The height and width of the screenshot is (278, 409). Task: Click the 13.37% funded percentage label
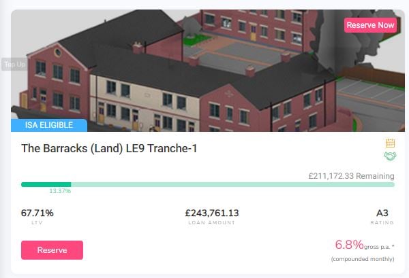click(60, 191)
